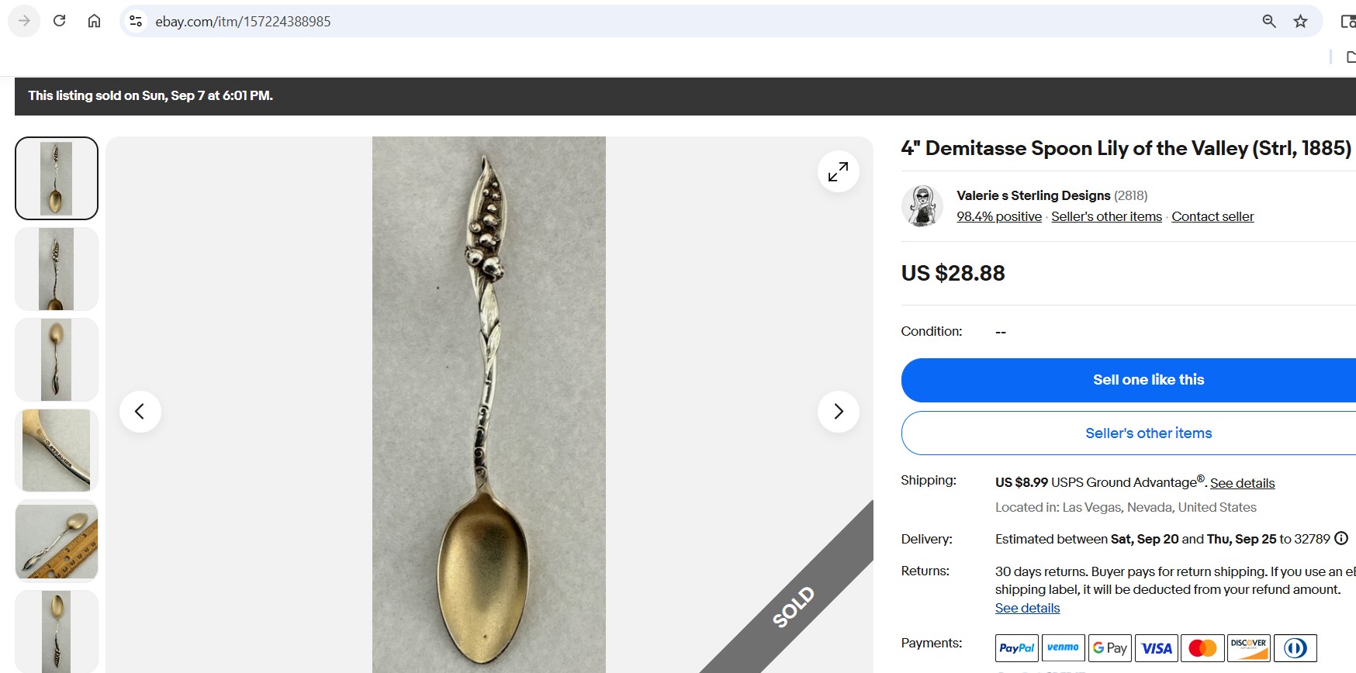The image size is (1356, 673).
Task: Click the Venmo payment icon
Action: (x=1063, y=647)
